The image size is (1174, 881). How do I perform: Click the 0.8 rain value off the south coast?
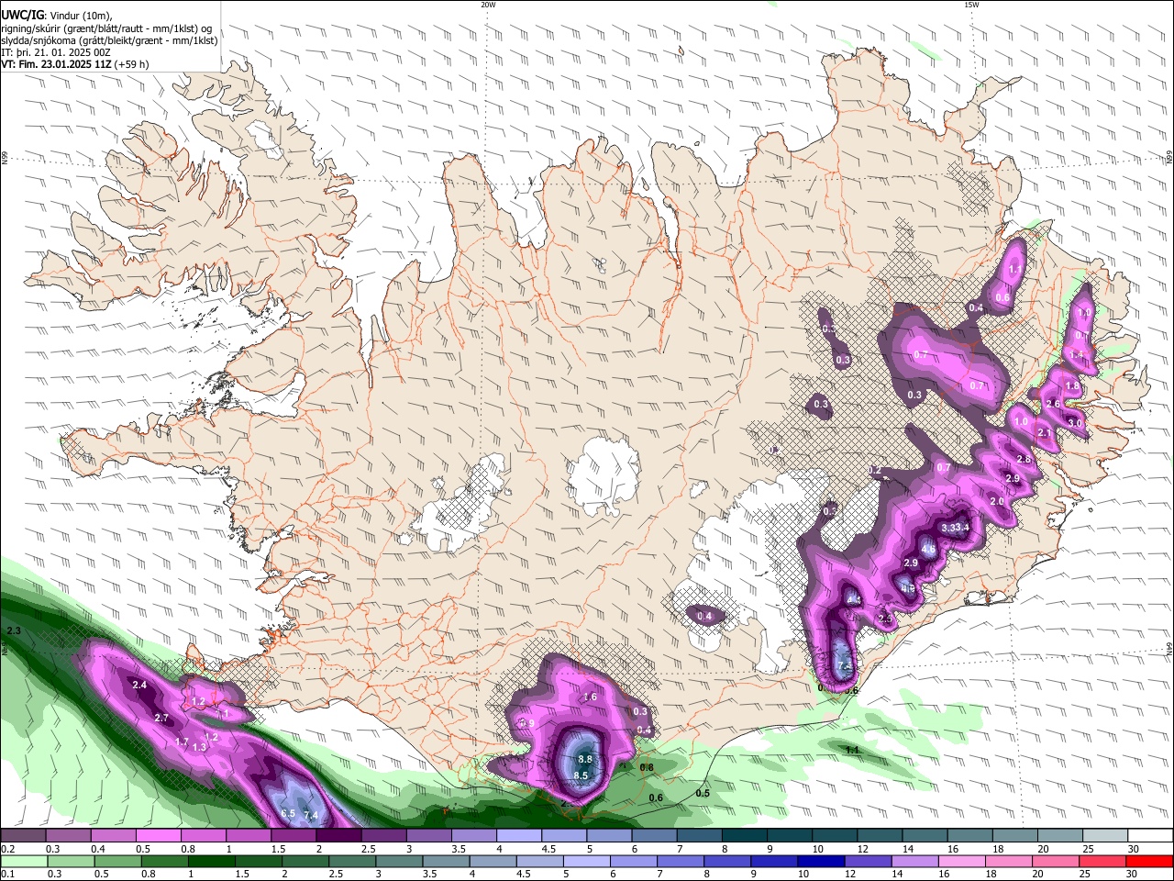647,767
